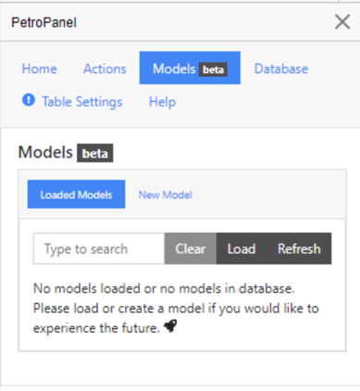
Task: Switch to the New Model sub-tab
Action: (x=166, y=195)
